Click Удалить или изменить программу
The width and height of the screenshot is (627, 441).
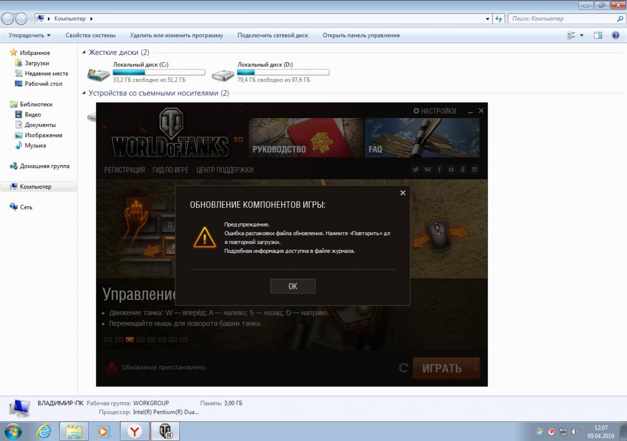coord(177,36)
